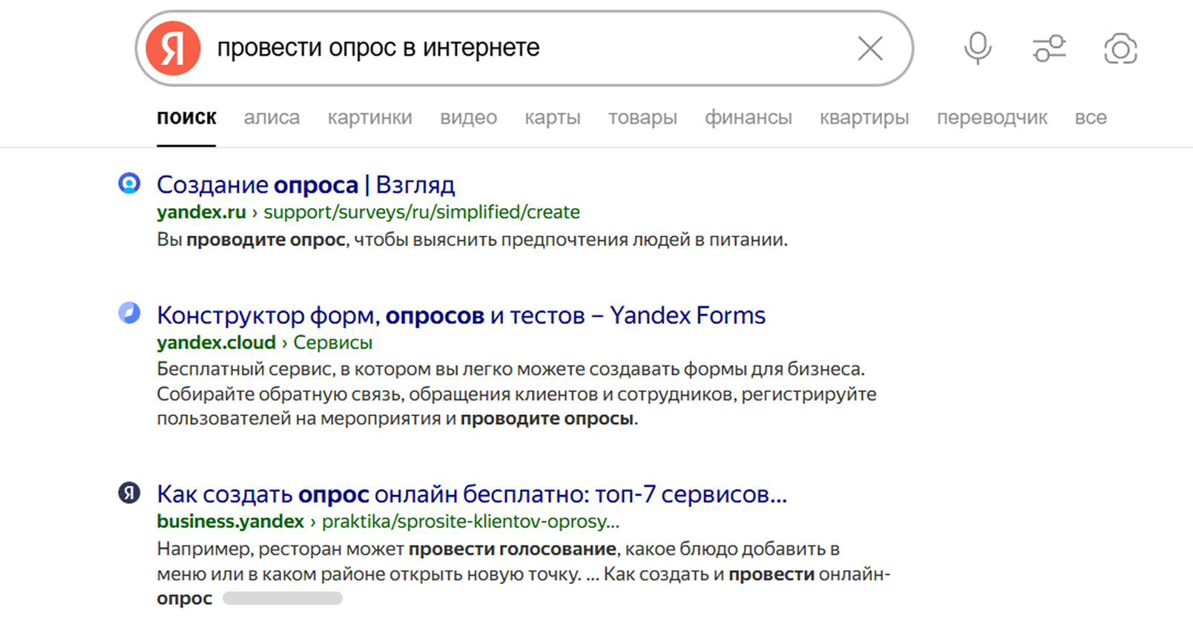Click snippet text starting 'Бесплатный сервис, в котором'
The image size is (1193, 633).
click(516, 394)
